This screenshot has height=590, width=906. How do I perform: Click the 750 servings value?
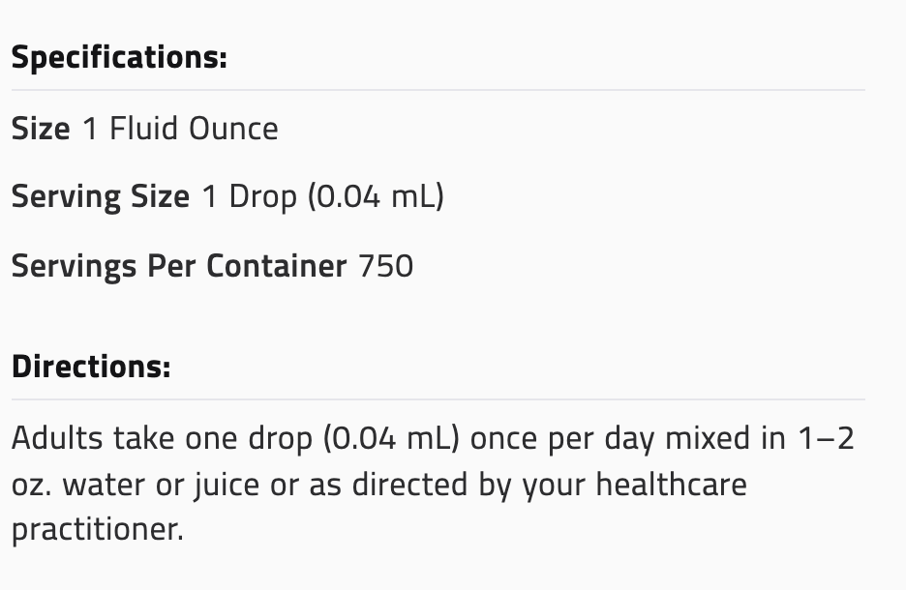pos(386,265)
